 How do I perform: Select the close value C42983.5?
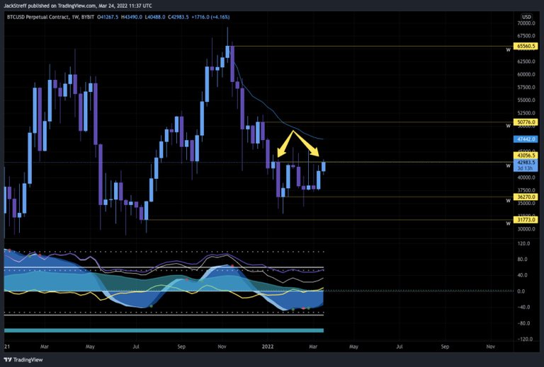coord(178,17)
